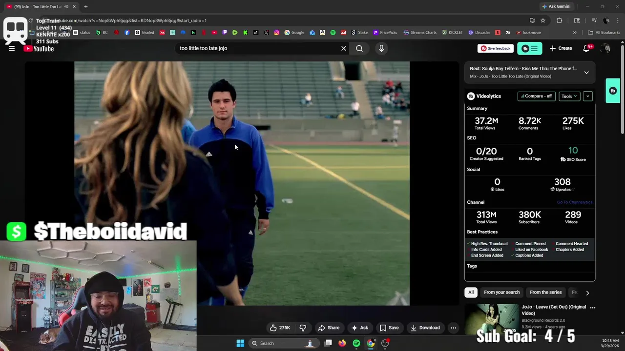This screenshot has width=625, height=351.
Task: Show more filter chips with right arrow
Action: click(x=587, y=292)
